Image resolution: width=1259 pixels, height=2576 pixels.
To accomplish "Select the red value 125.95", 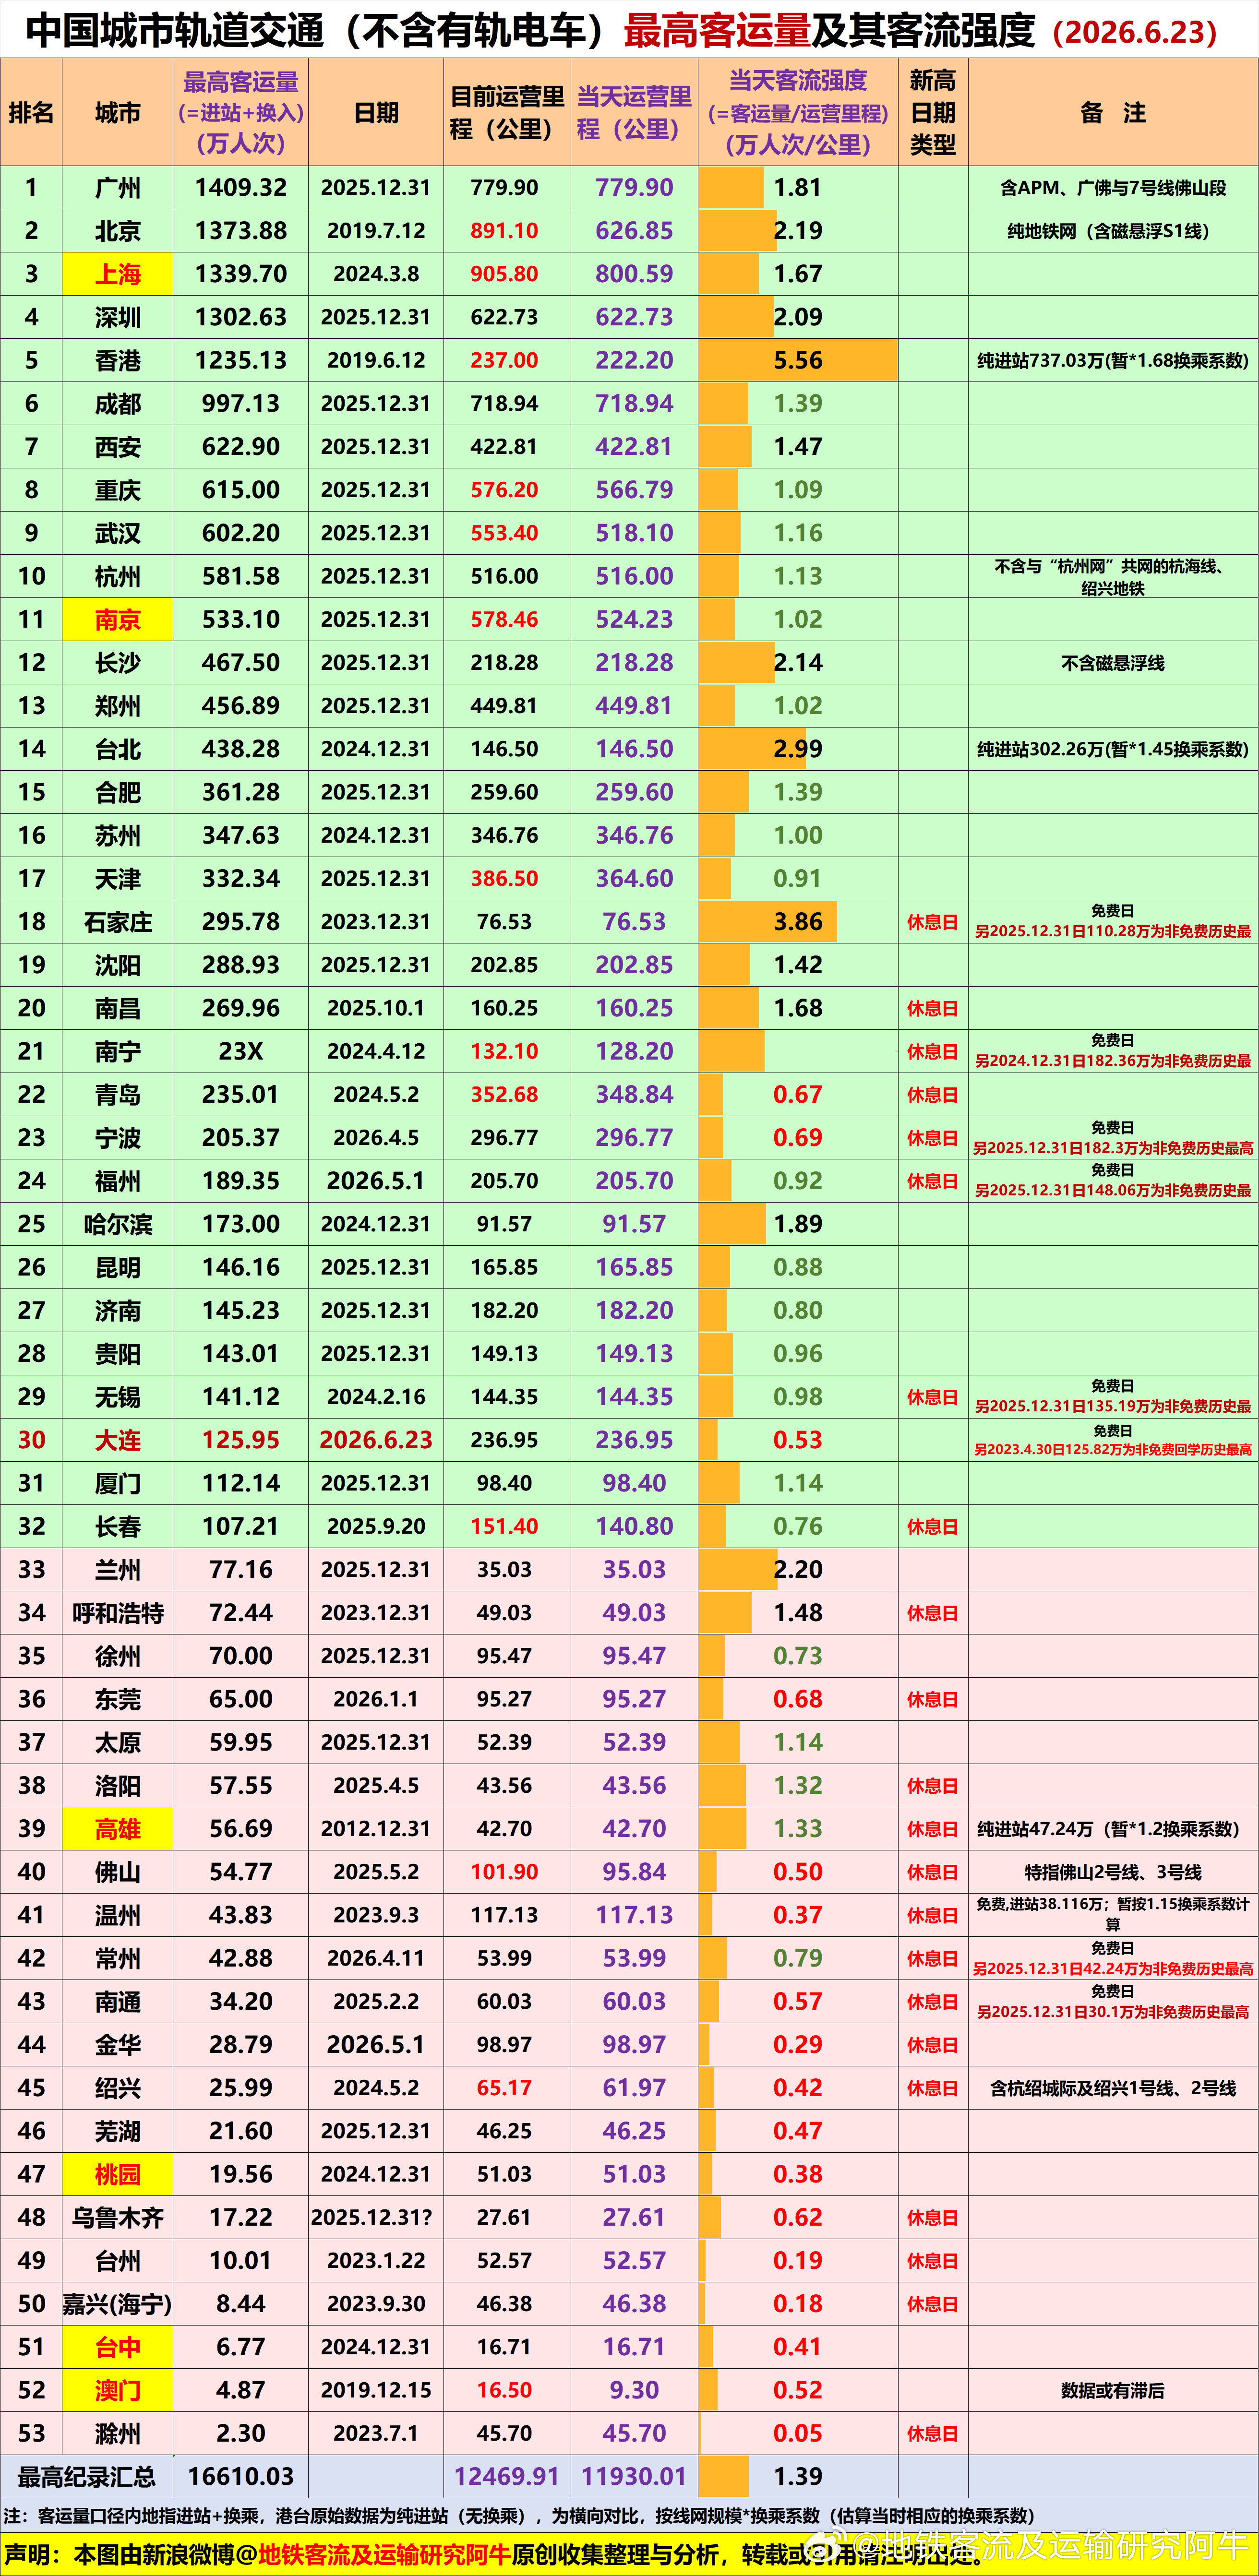I will point(241,1440).
